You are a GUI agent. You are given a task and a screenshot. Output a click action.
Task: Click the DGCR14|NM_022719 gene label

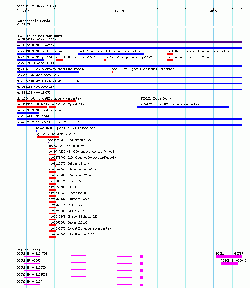point(229,253)
